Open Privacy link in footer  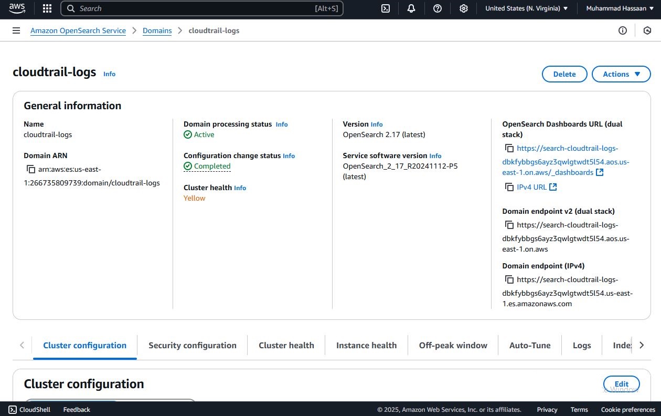coord(547,410)
